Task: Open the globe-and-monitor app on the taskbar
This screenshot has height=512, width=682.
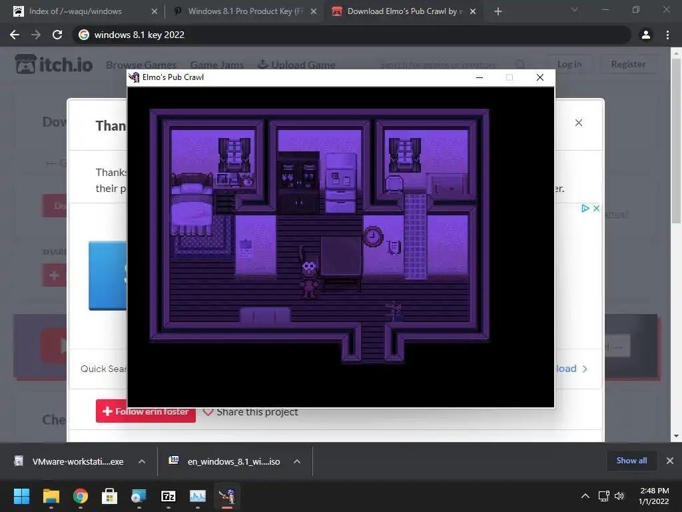Action: (139, 496)
